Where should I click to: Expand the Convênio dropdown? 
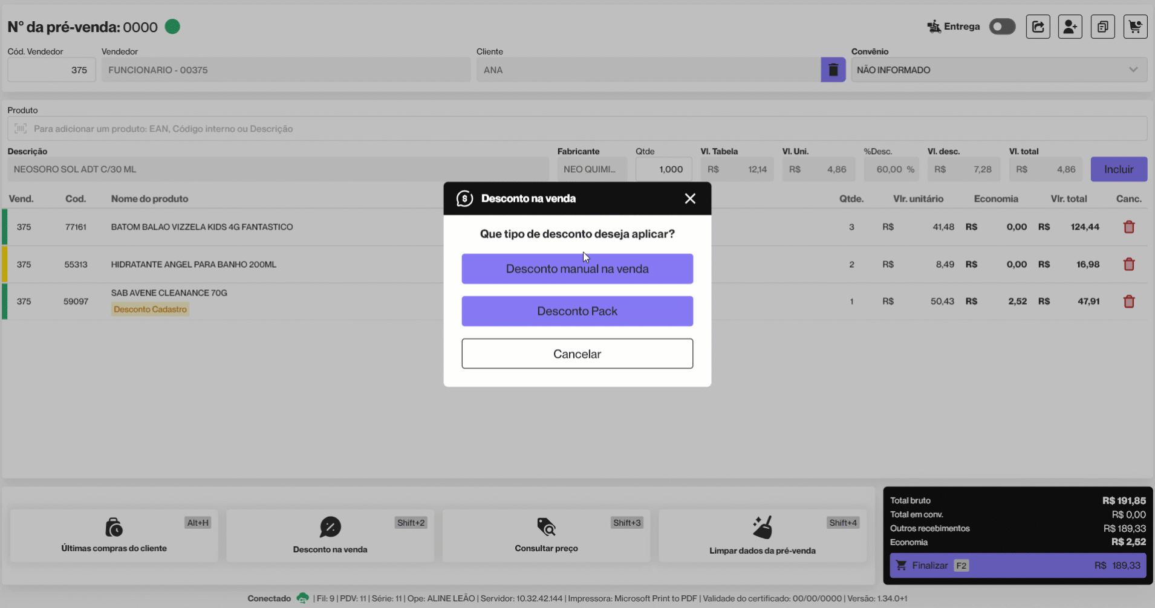[x=999, y=70]
